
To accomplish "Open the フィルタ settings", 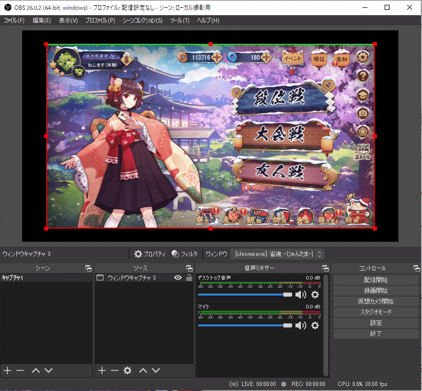I will pyautogui.click(x=185, y=254).
